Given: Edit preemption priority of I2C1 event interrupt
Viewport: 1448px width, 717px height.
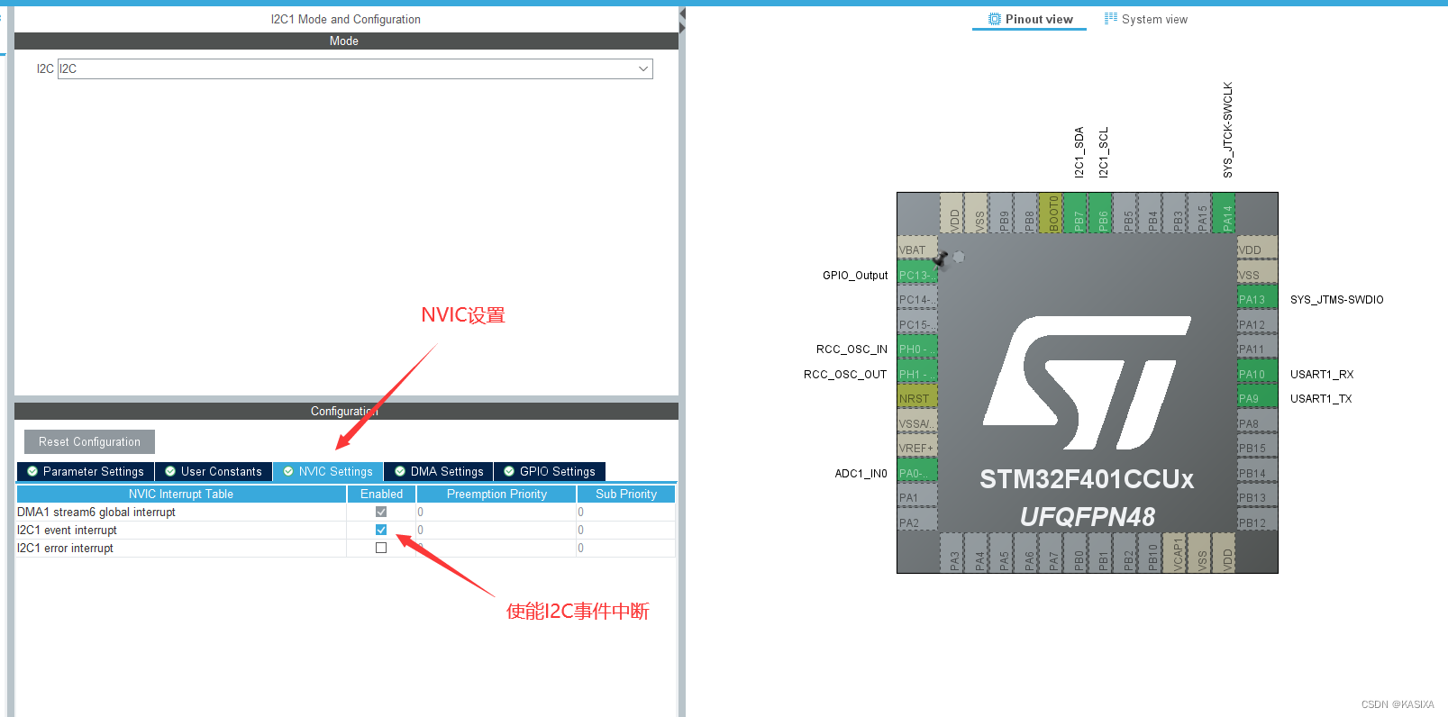Looking at the screenshot, I should [x=496, y=530].
